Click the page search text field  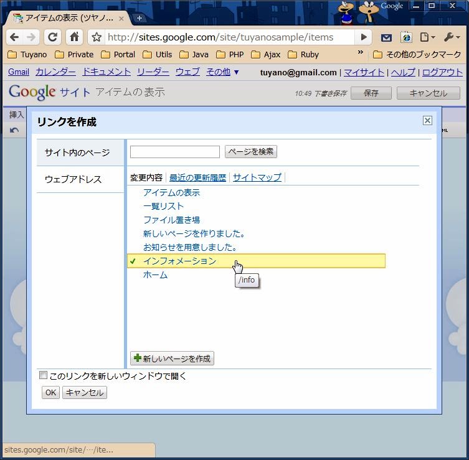pos(174,152)
